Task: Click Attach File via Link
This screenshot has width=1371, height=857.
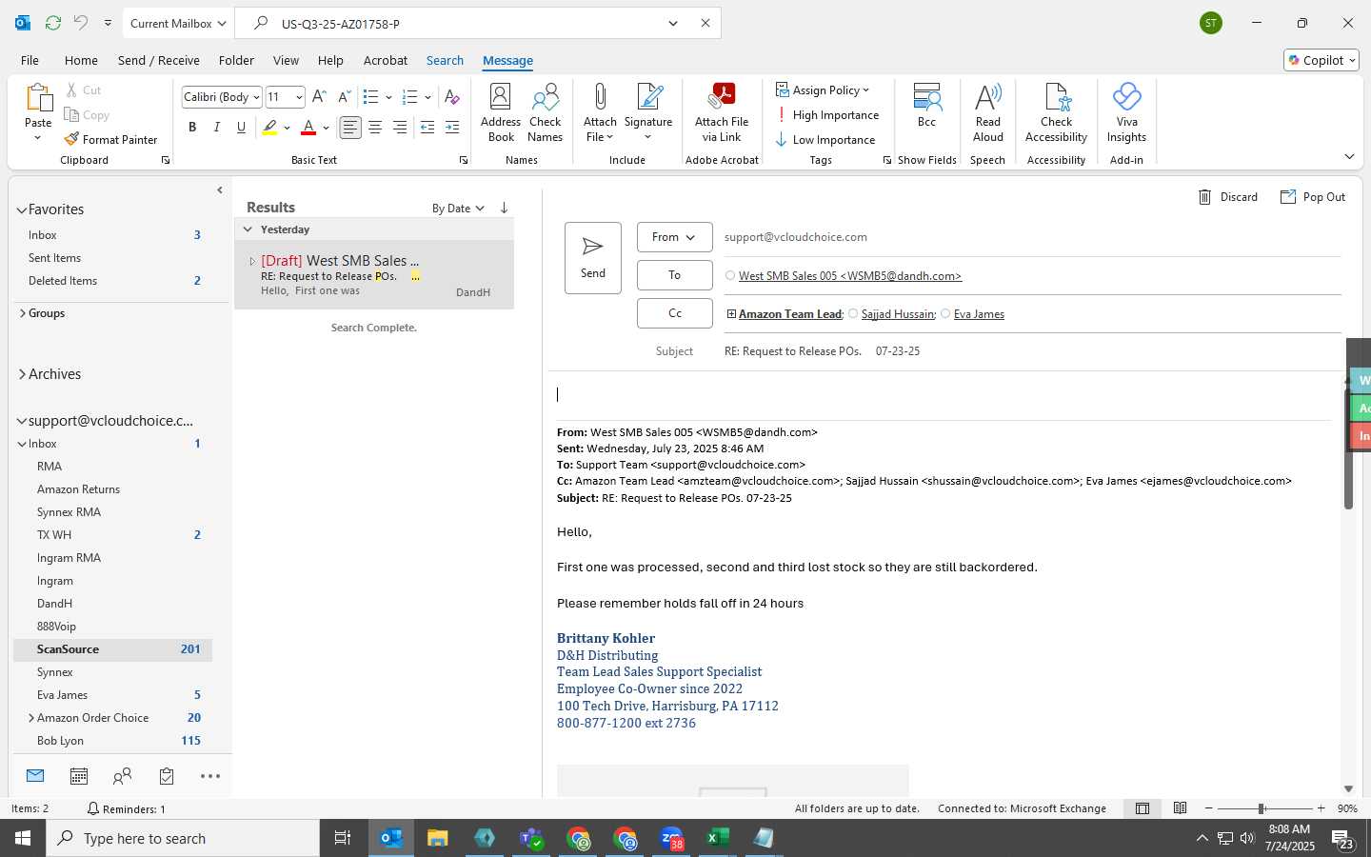Action: tap(722, 112)
